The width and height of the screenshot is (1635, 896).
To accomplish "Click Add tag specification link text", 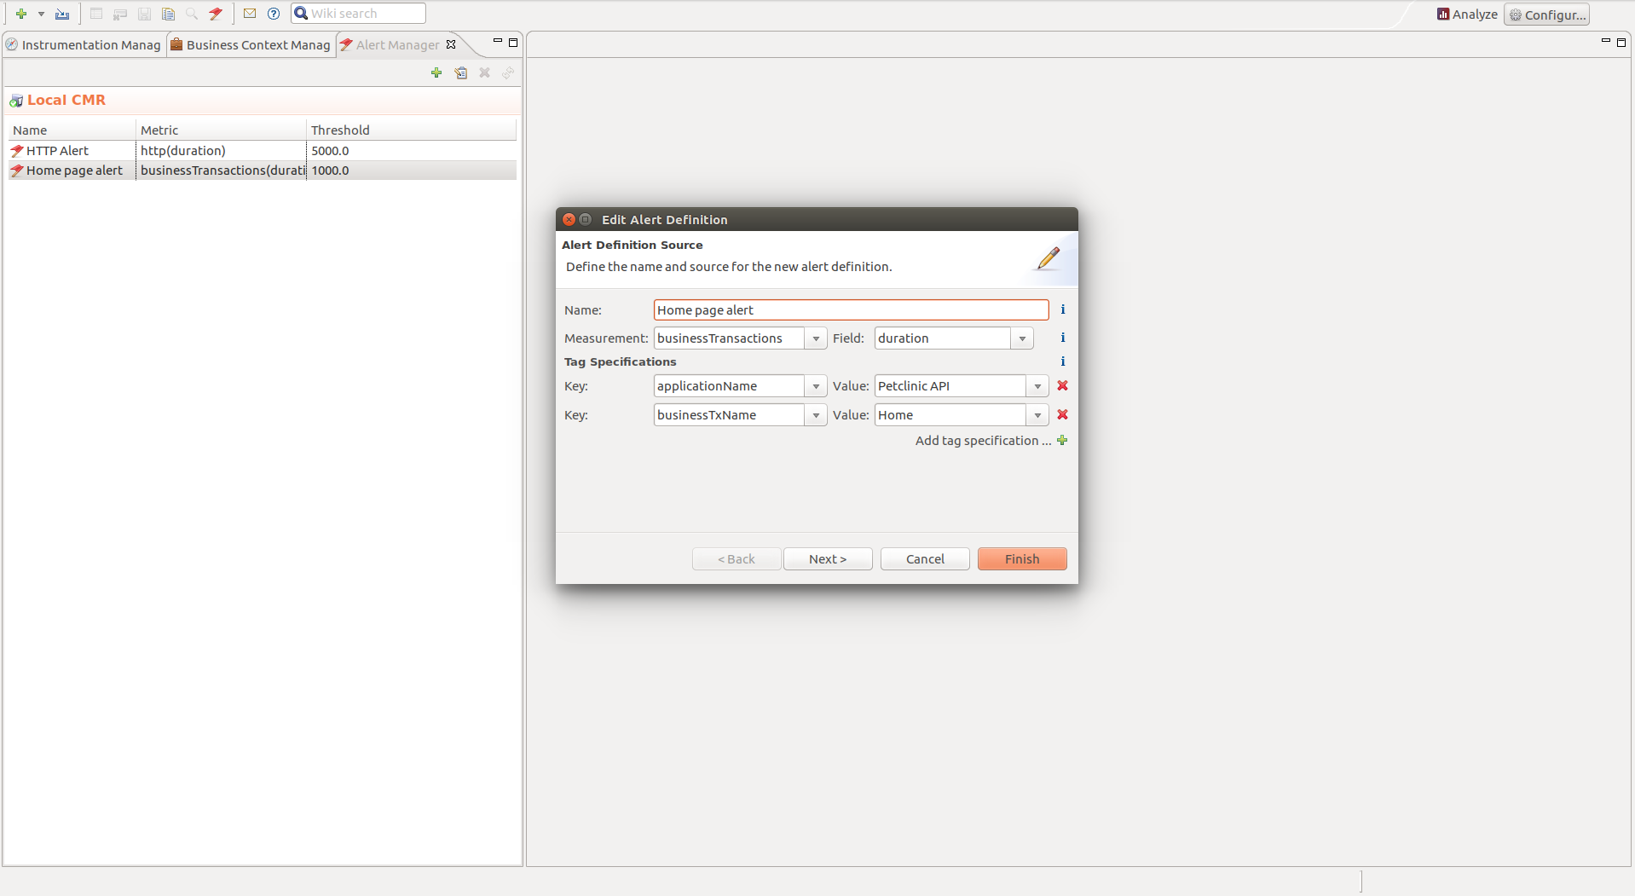I will (x=983, y=441).
